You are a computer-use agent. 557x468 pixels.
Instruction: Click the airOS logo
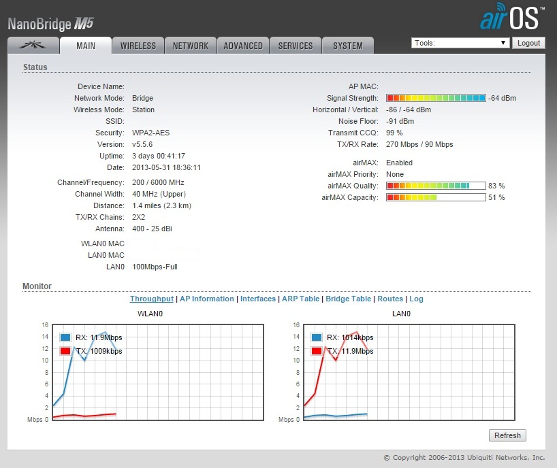[x=512, y=17]
